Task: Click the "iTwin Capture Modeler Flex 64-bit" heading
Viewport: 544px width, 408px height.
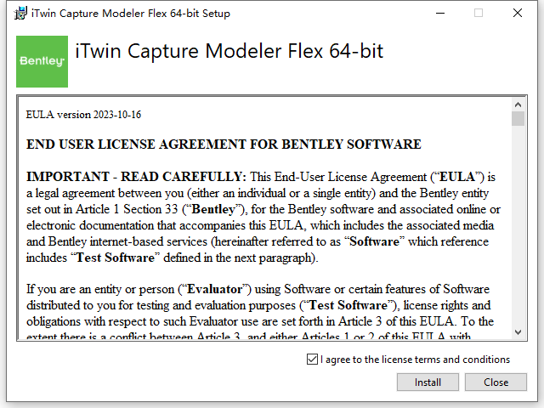Action: pos(229,51)
